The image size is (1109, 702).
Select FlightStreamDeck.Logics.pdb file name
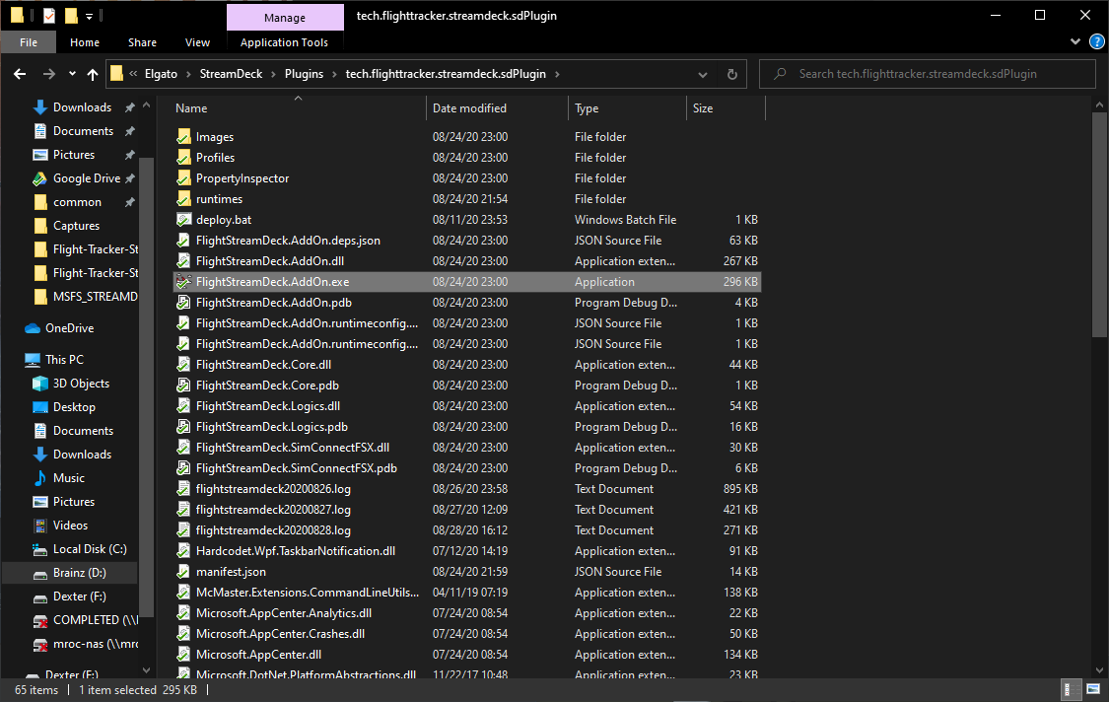(x=272, y=427)
